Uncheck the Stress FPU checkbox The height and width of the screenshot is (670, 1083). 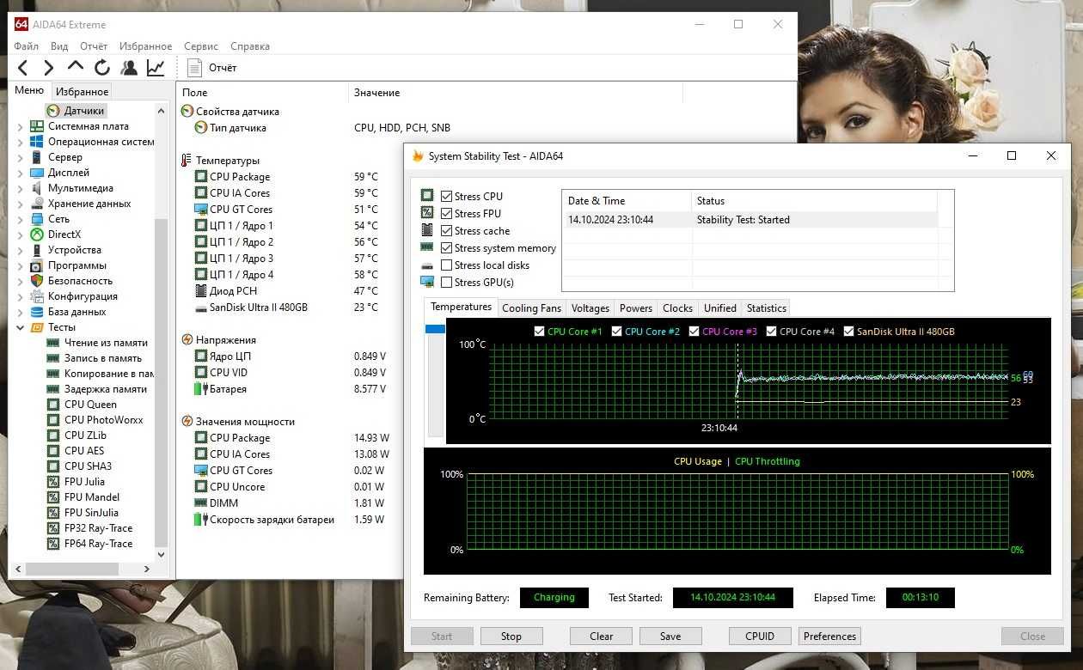(x=446, y=214)
